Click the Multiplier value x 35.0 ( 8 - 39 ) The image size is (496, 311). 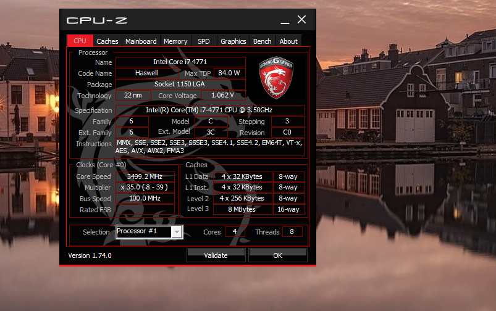145,187
